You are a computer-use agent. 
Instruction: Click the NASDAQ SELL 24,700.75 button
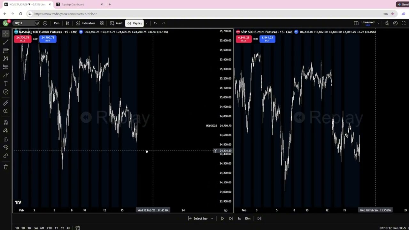click(22, 39)
